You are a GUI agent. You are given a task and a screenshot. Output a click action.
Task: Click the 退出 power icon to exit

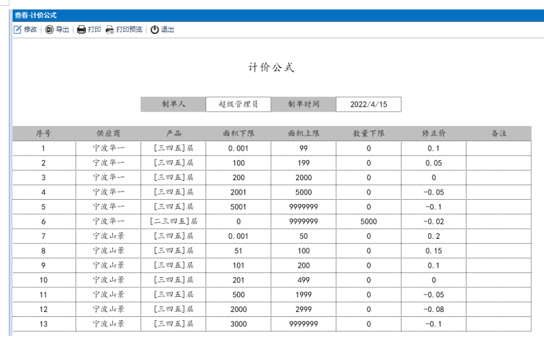pos(154,30)
